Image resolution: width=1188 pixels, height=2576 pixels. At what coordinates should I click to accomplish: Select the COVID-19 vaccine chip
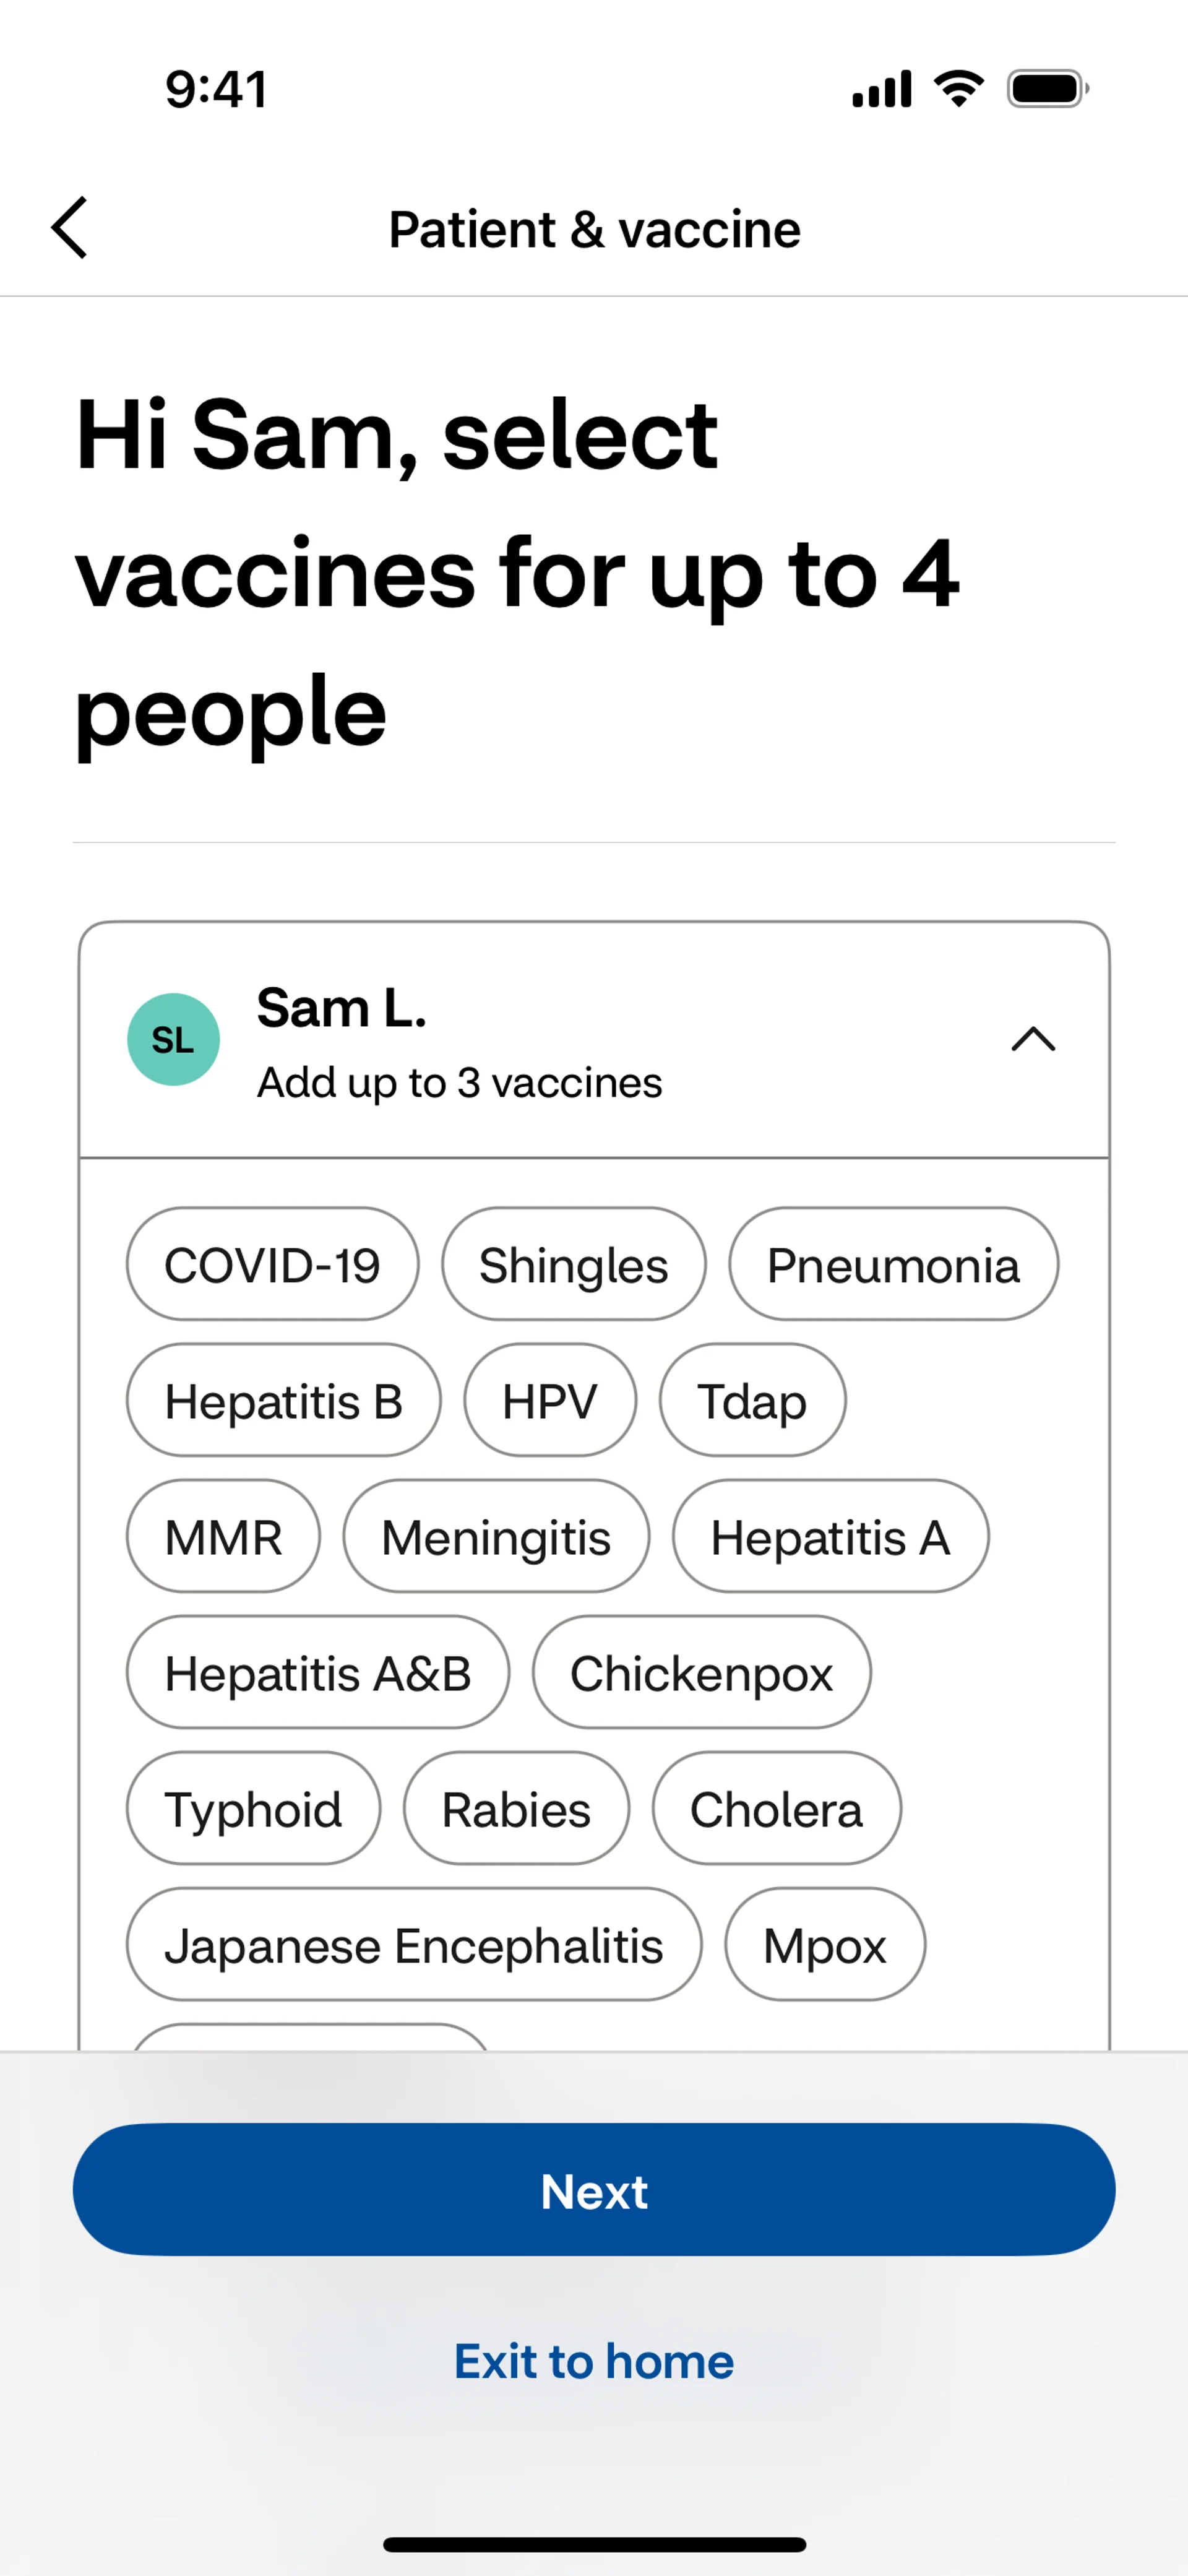pyautogui.click(x=272, y=1265)
